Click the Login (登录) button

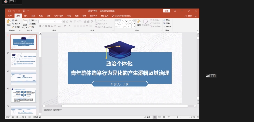167,11
